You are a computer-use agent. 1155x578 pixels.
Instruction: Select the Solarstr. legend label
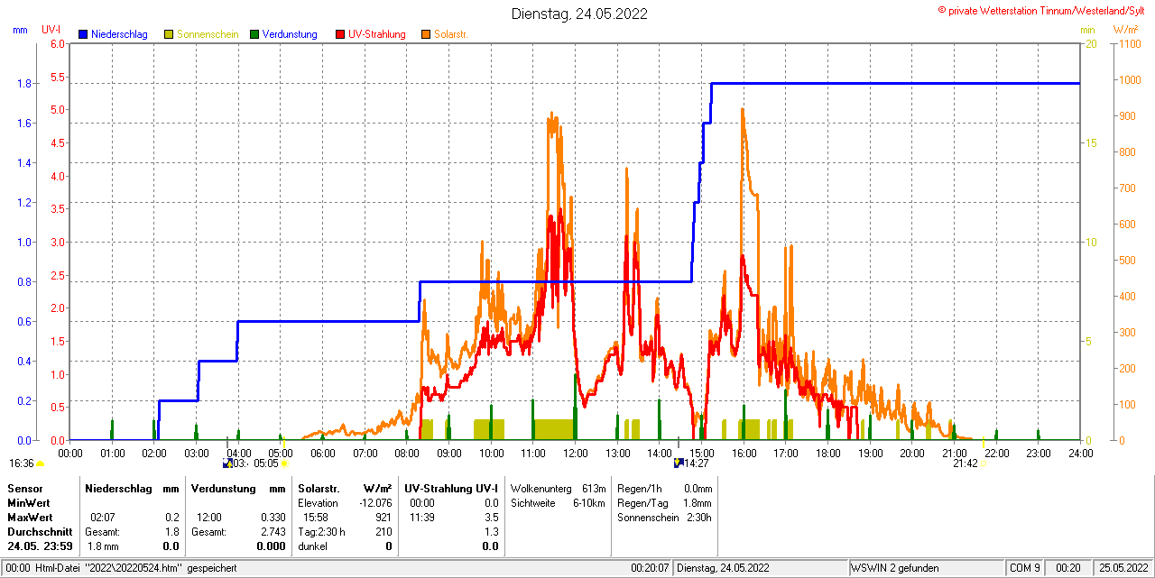point(450,34)
